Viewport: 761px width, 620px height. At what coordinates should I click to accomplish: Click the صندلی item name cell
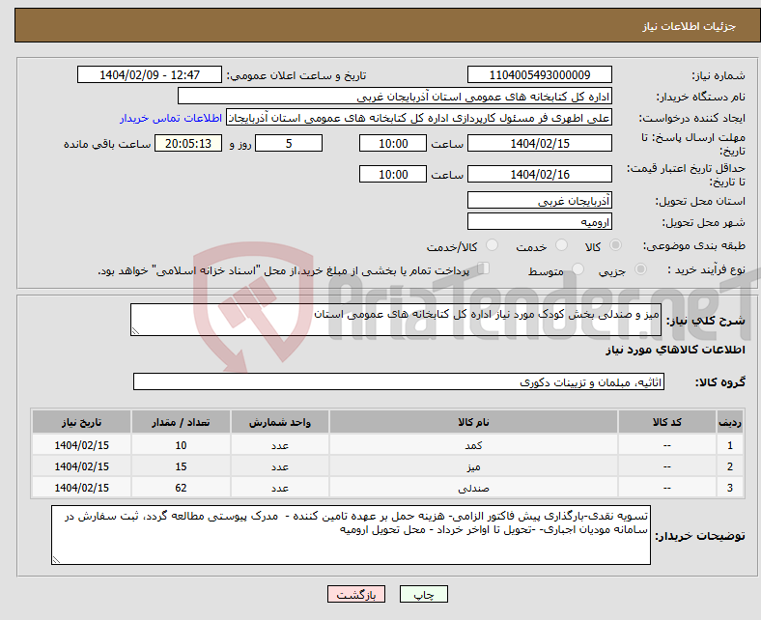point(473,488)
